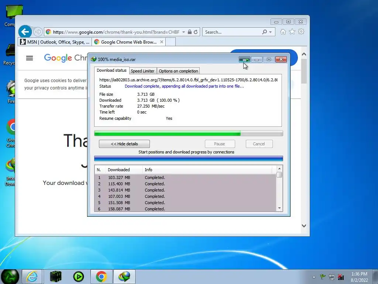This screenshot has height=284, width=378.
Task: Click the connection list scroll up arrow
Action: [x=279, y=169]
